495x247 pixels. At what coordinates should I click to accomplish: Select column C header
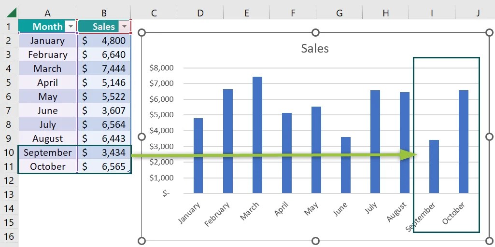(x=154, y=13)
